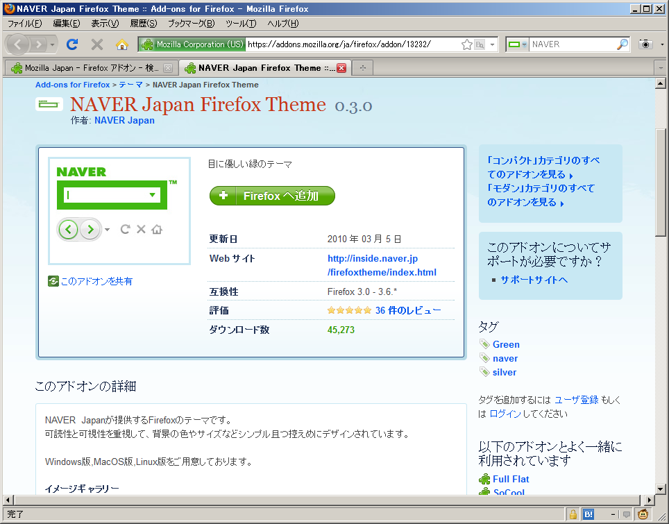Image resolution: width=669 pixels, height=524 pixels.
Task: Bookmark this page with the star icon
Action: pos(467,44)
